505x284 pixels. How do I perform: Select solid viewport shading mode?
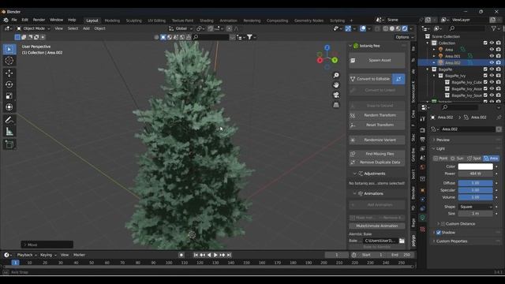[x=392, y=28]
